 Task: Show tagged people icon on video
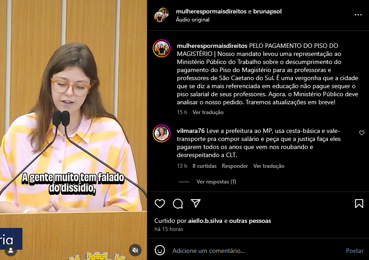[x=11, y=250]
